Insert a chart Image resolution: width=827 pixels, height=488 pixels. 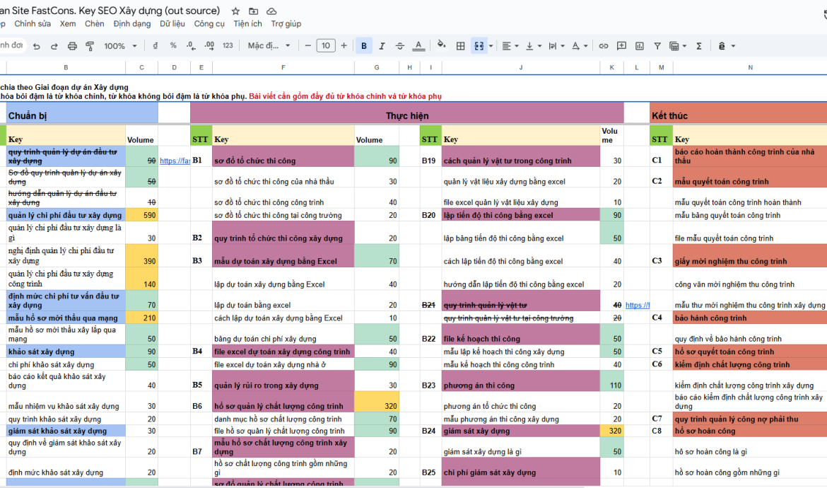pyautogui.click(x=639, y=46)
